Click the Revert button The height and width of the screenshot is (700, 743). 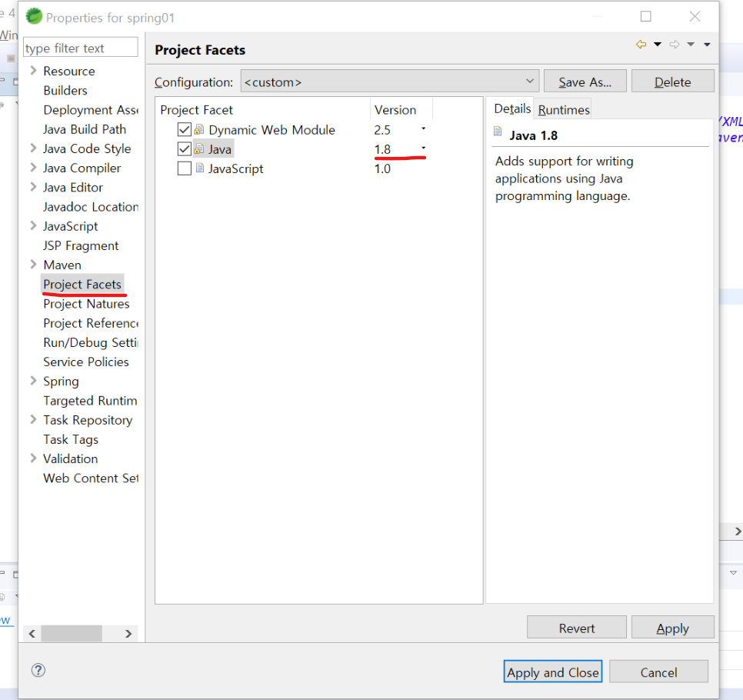pyautogui.click(x=576, y=628)
